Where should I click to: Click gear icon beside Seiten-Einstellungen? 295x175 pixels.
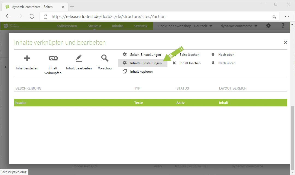pos(125,54)
